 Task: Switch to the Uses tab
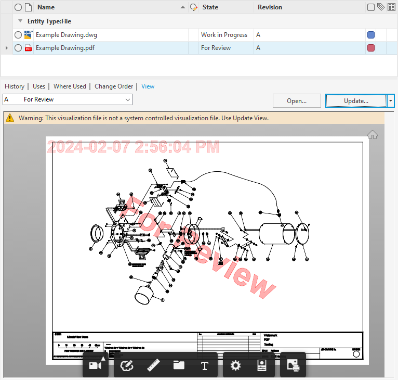coord(39,86)
